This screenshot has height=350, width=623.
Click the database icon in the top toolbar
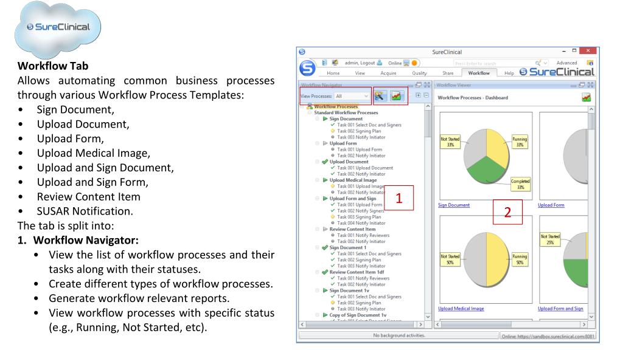[x=324, y=63]
